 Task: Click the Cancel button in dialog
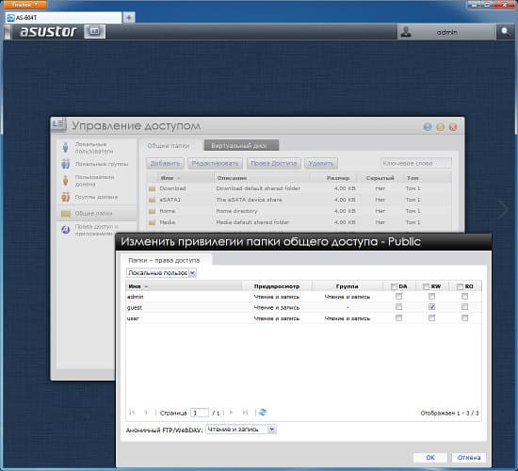click(x=468, y=458)
